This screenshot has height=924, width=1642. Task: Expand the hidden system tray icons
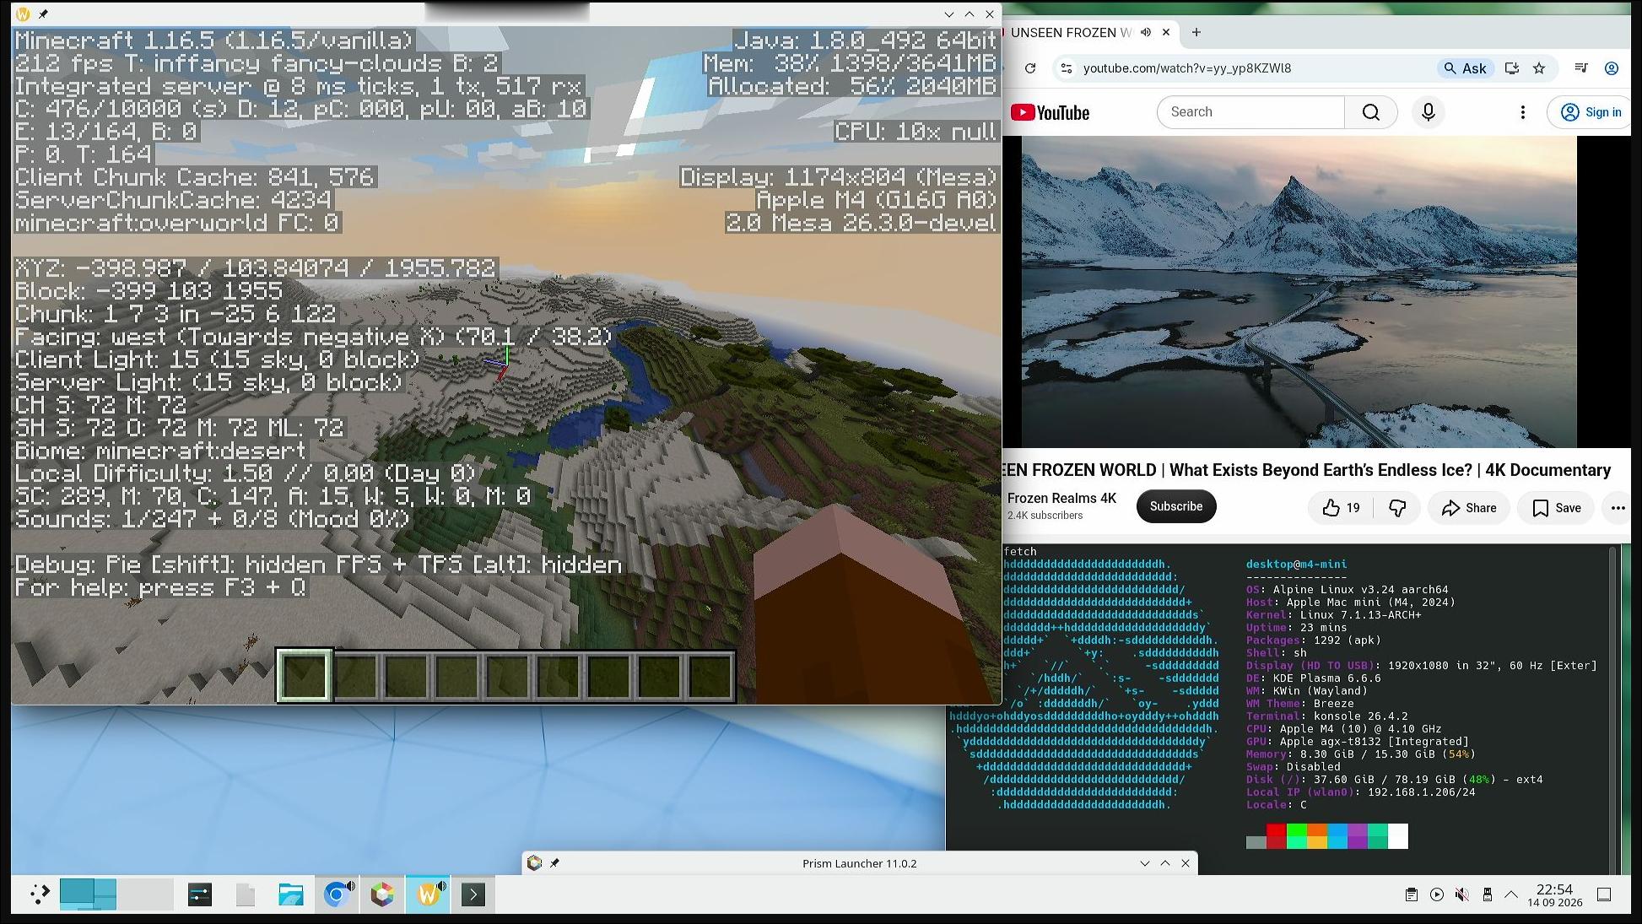coord(1511,894)
